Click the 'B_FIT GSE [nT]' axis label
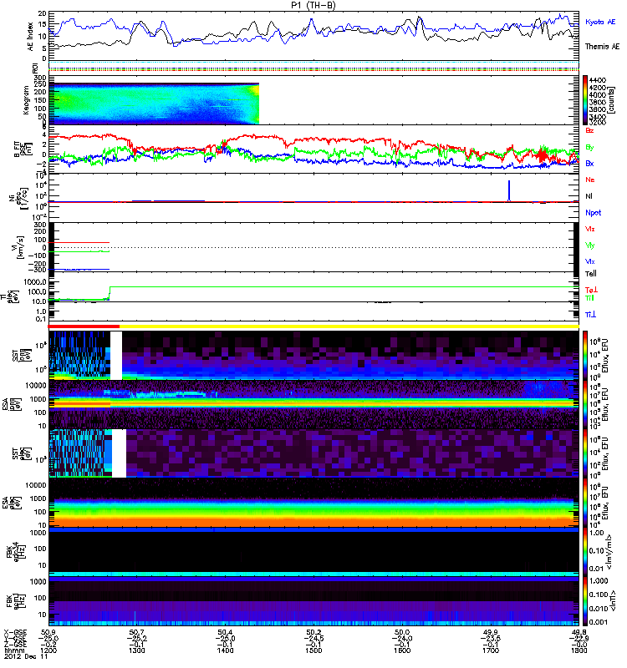This screenshot has width=627, height=668. point(23,149)
